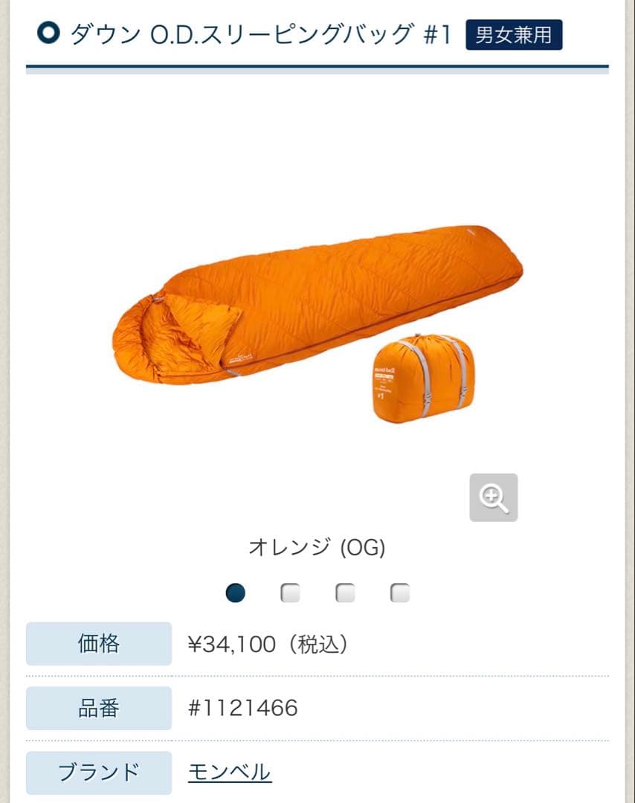Viewport: 635px width, 803px height.
Task: Click the circle bullet beside product title
Action: coord(48,33)
